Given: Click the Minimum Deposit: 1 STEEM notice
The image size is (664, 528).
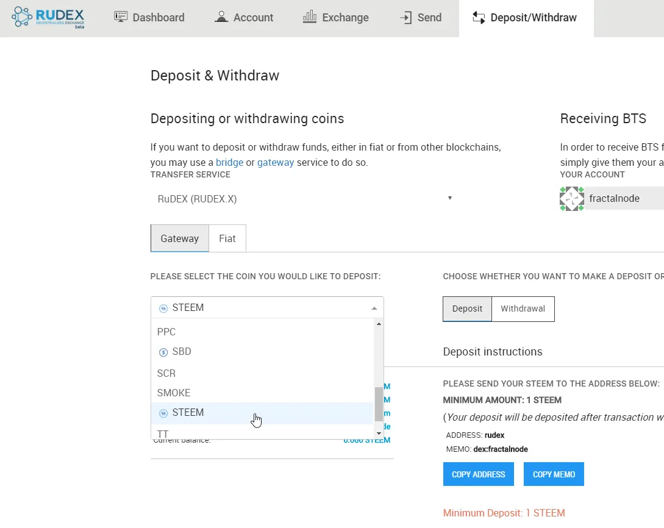Looking at the screenshot, I should click(504, 513).
